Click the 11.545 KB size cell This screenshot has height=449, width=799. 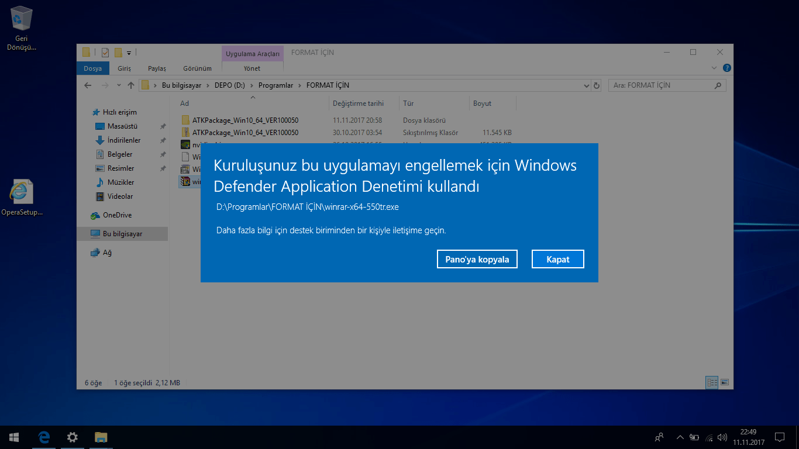[497, 133]
